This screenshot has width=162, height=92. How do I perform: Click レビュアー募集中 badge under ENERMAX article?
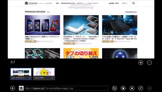[69, 43]
